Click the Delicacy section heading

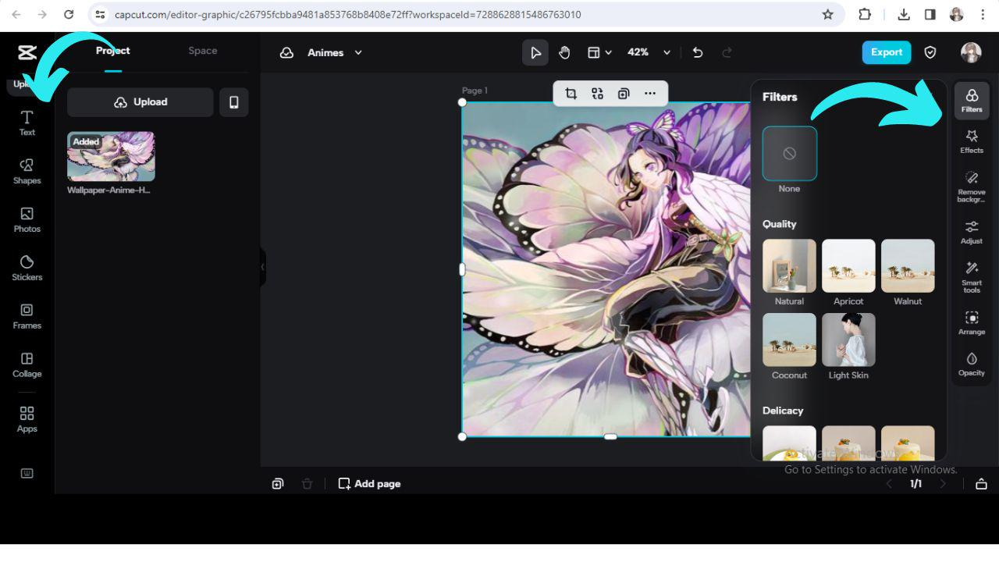[783, 411]
